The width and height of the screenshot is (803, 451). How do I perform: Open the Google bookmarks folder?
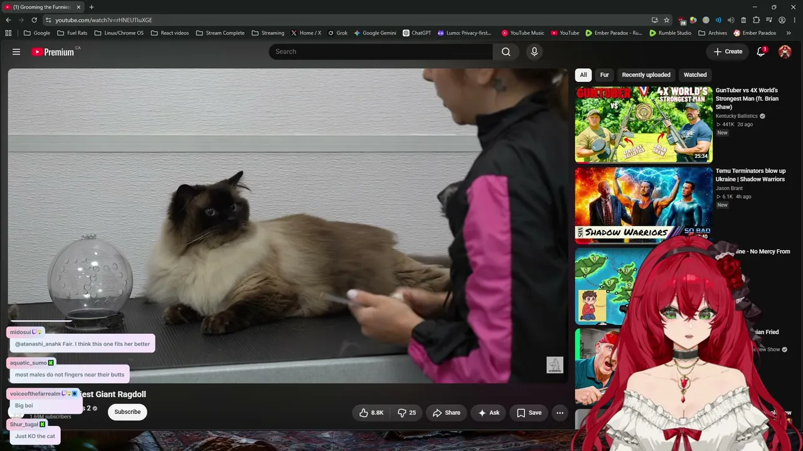tap(37, 33)
